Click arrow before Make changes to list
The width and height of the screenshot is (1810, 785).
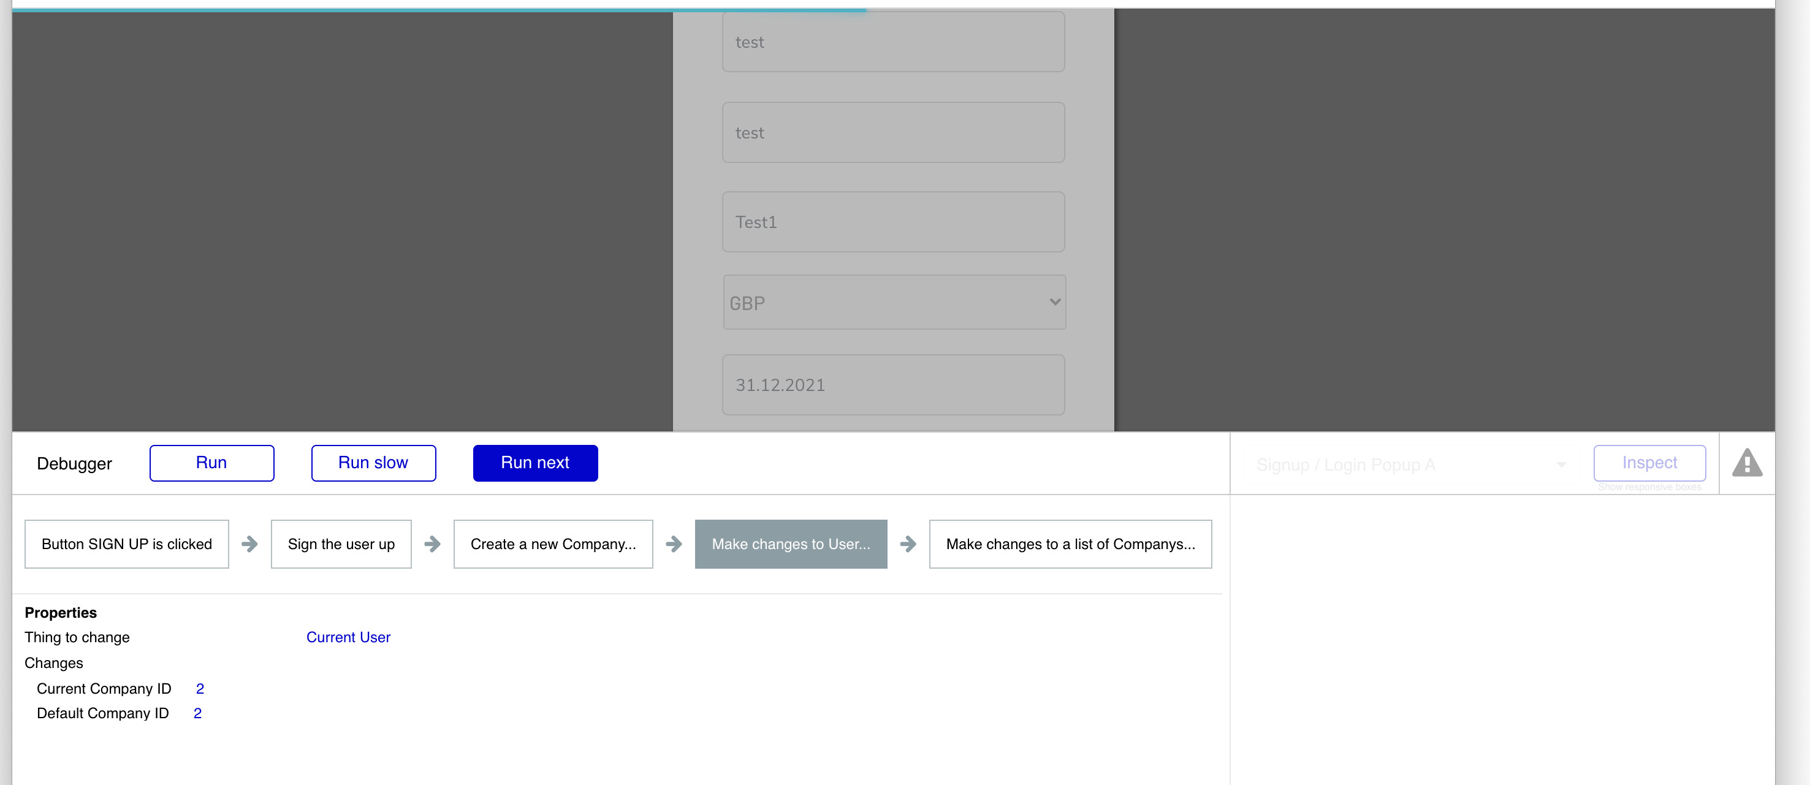tap(908, 544)
